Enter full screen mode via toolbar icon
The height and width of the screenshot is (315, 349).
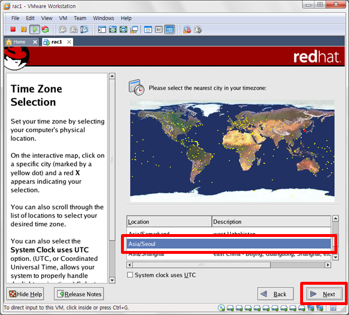point(123,30)
